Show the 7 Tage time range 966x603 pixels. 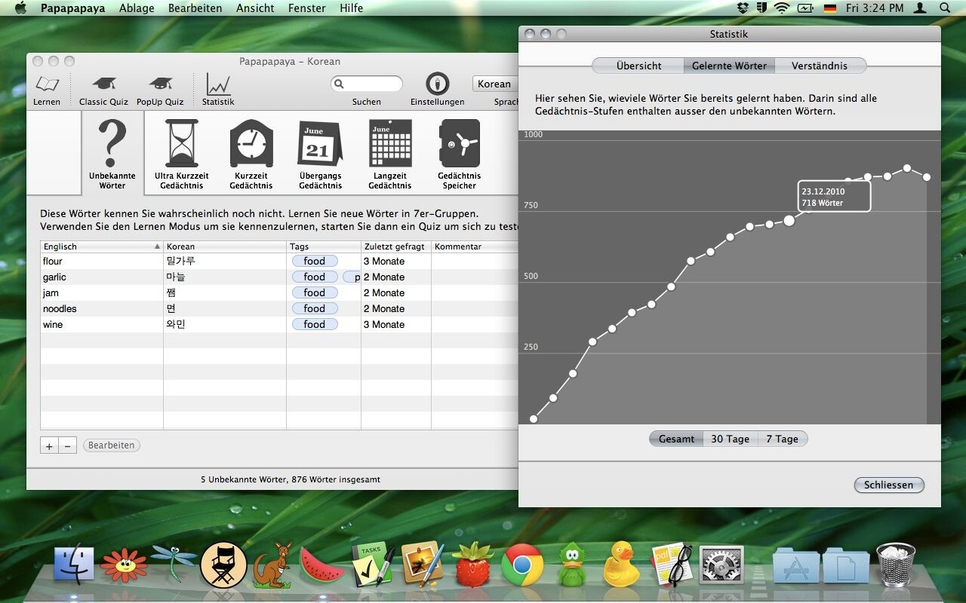782,439
